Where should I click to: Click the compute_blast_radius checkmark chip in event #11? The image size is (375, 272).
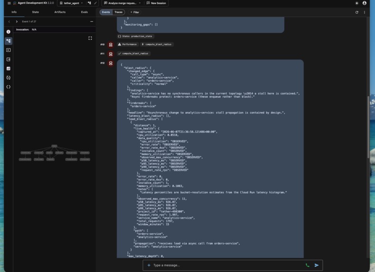[x=133, y=54]
